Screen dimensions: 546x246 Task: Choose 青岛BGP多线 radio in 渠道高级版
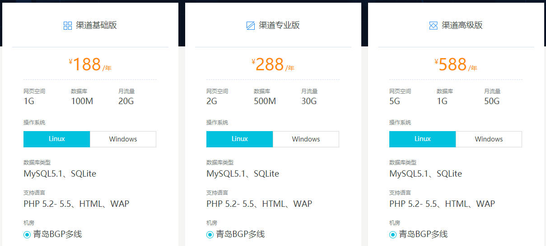[x=393, y=234]
